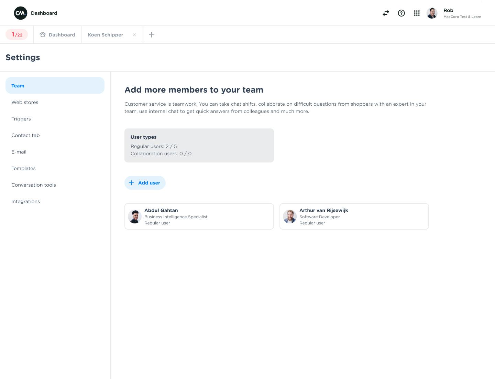Open Templates settings section
Image resolution: width=495 pixels, height=379 pixels.
[x=23, y=168]
